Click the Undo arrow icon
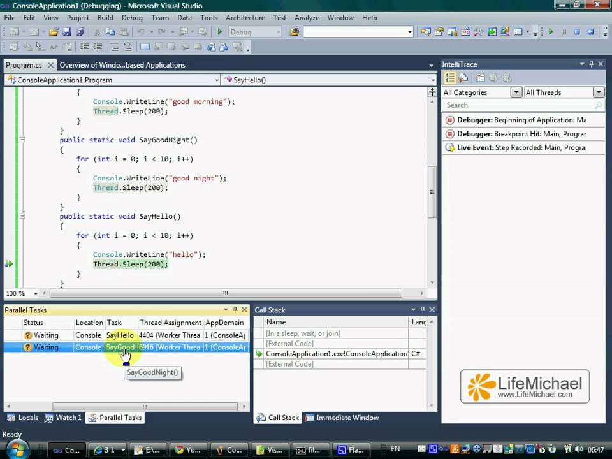612x459 pixels. point(140,32)
